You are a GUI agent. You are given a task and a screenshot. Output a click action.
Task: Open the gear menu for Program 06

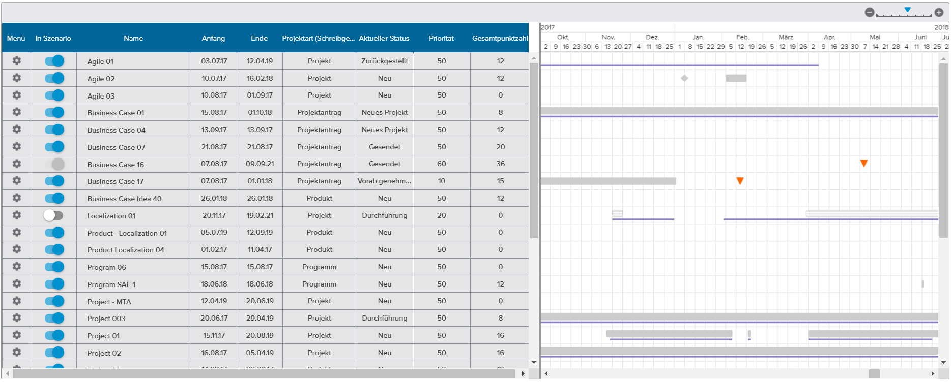[x=17, y=266]
